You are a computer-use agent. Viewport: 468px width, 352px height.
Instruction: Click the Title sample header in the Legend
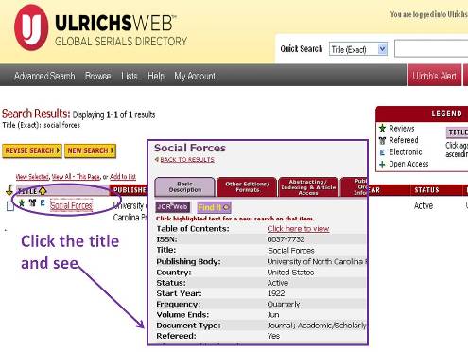pos(458,132)
